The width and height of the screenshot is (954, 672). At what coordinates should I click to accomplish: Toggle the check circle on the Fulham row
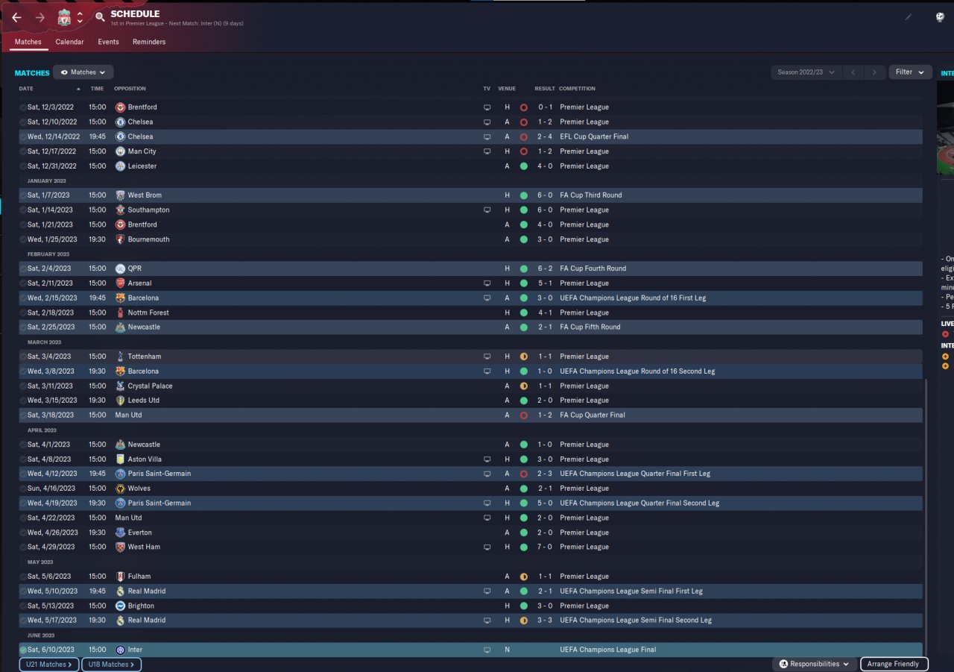coord(23,577)
